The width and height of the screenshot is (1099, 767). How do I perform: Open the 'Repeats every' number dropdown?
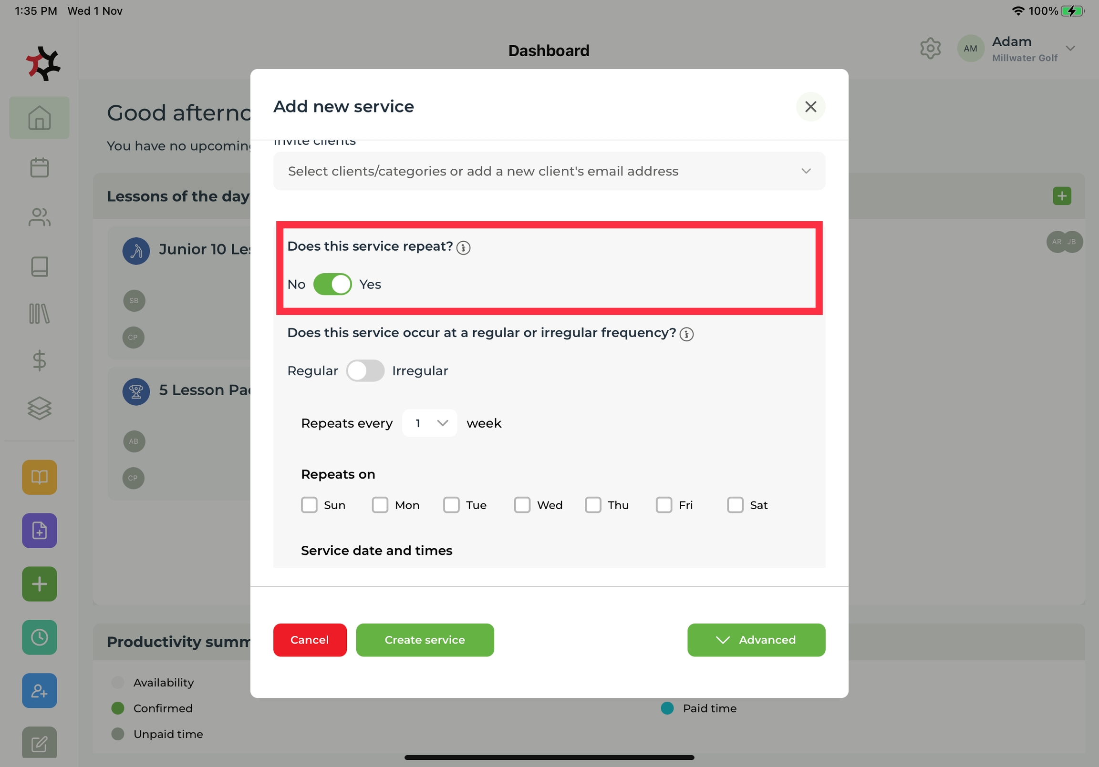tap(429, 423)
